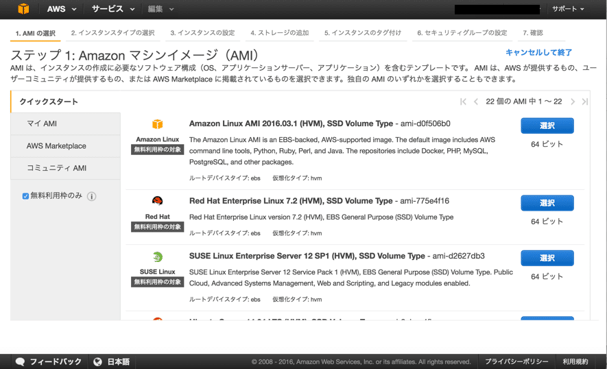Click the AWS cube logo icon
Screen dimensions: 607x369
[x=23, y=8]
